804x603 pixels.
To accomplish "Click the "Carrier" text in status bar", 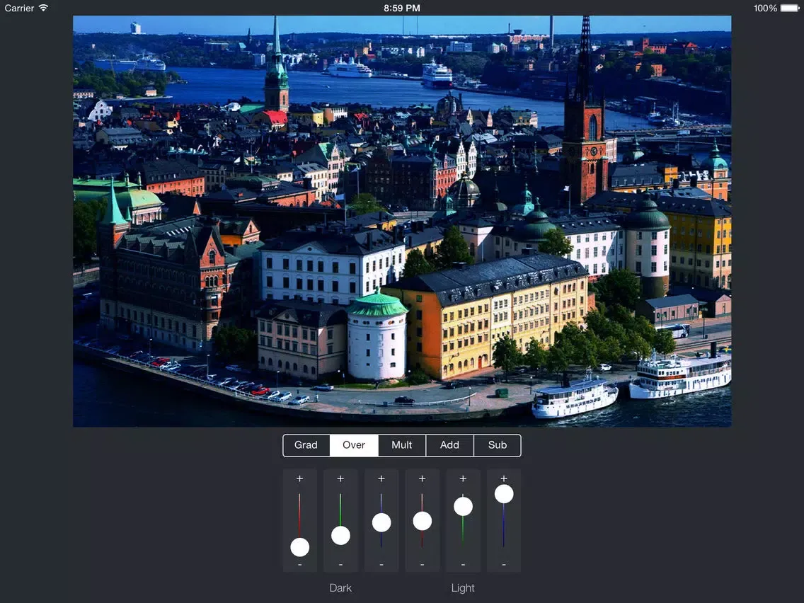I will pyautogui.click(x=20, y=8).
